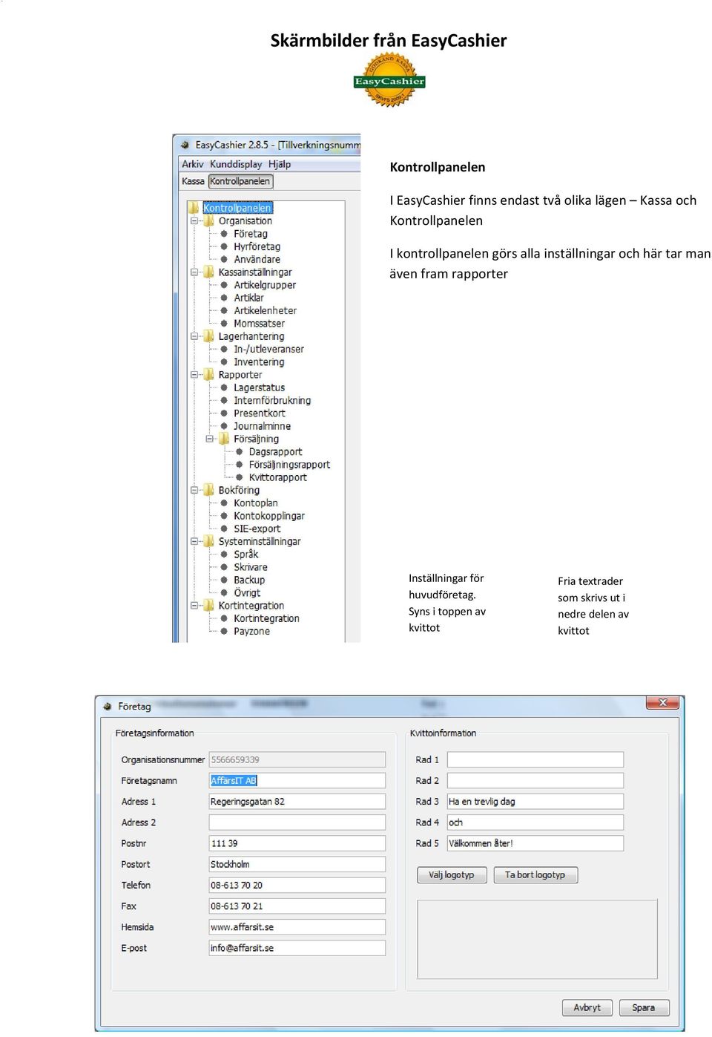Click the Försäljning folder icon
Viewport: 712px width, 1037px height.
(x=225, y=439)
